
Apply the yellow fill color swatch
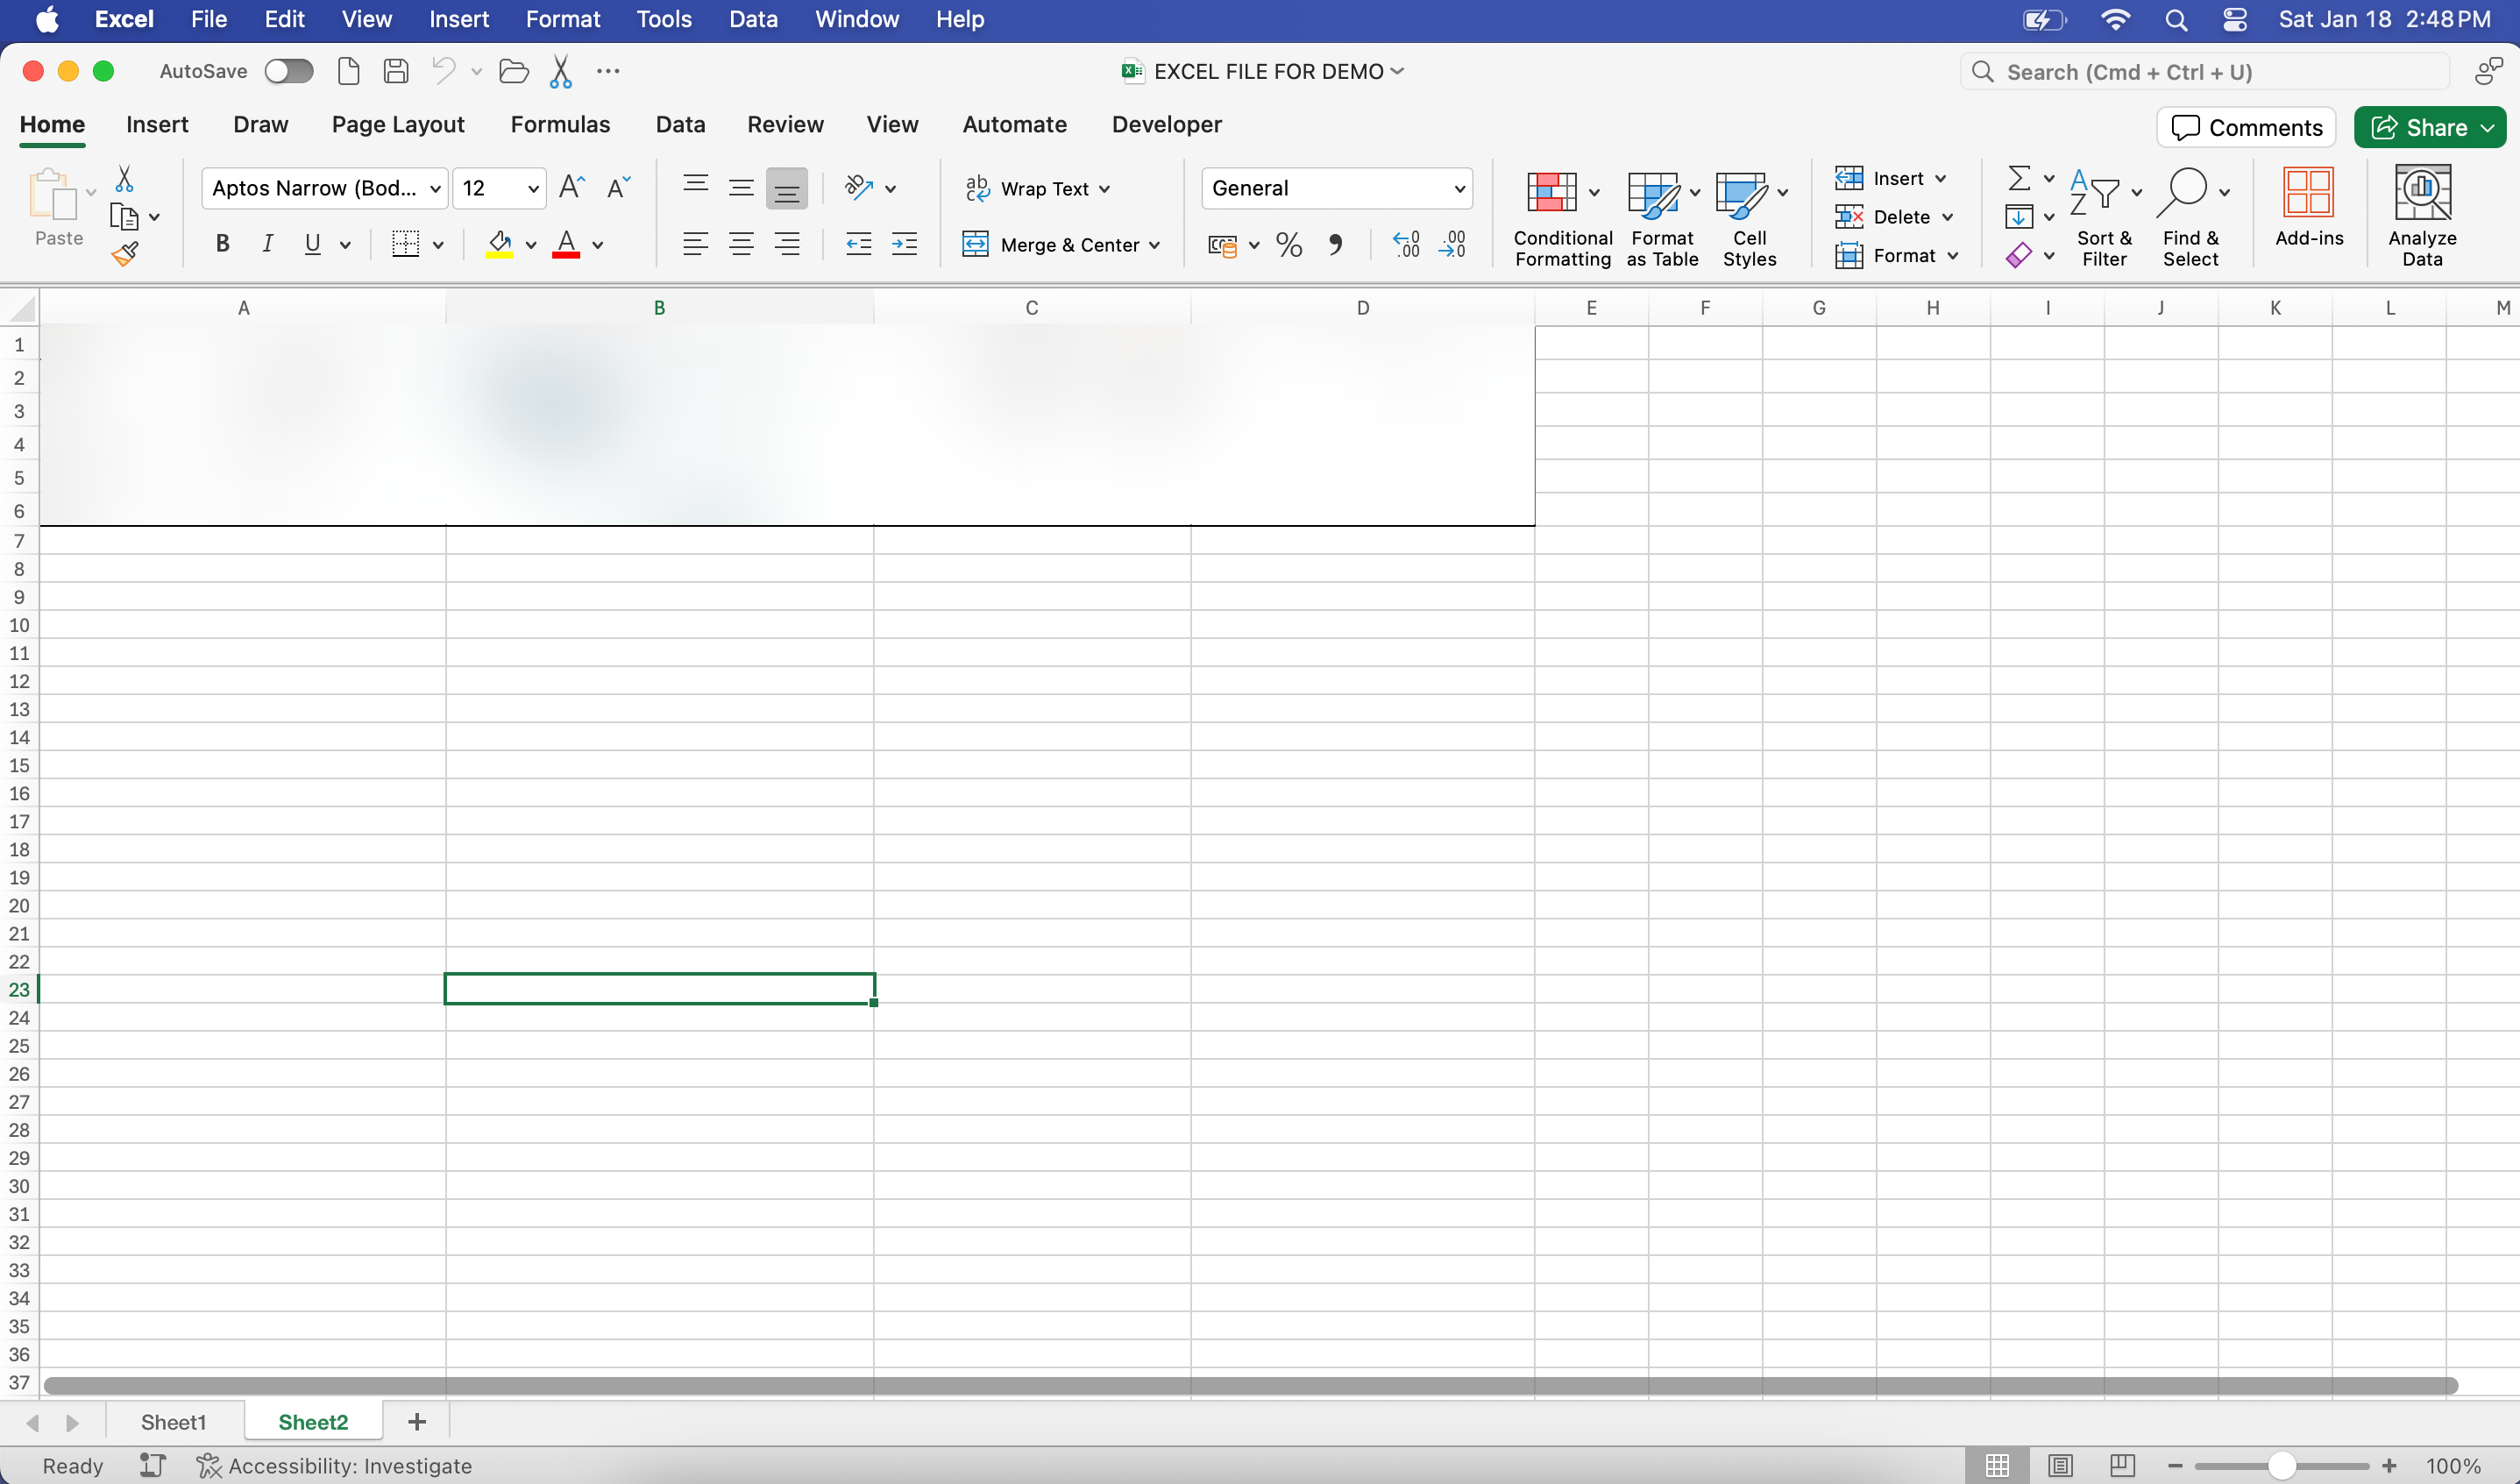click(x=499, y=244)
